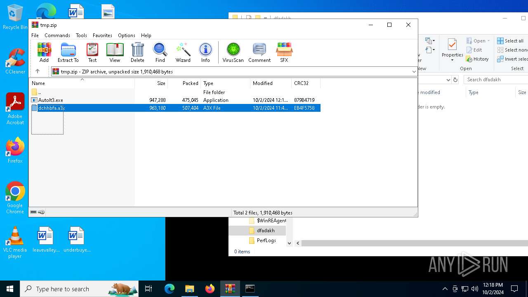The image size is (528, 297).
Task: Open the File menu in WinRAR
Action: coord(35,35)
